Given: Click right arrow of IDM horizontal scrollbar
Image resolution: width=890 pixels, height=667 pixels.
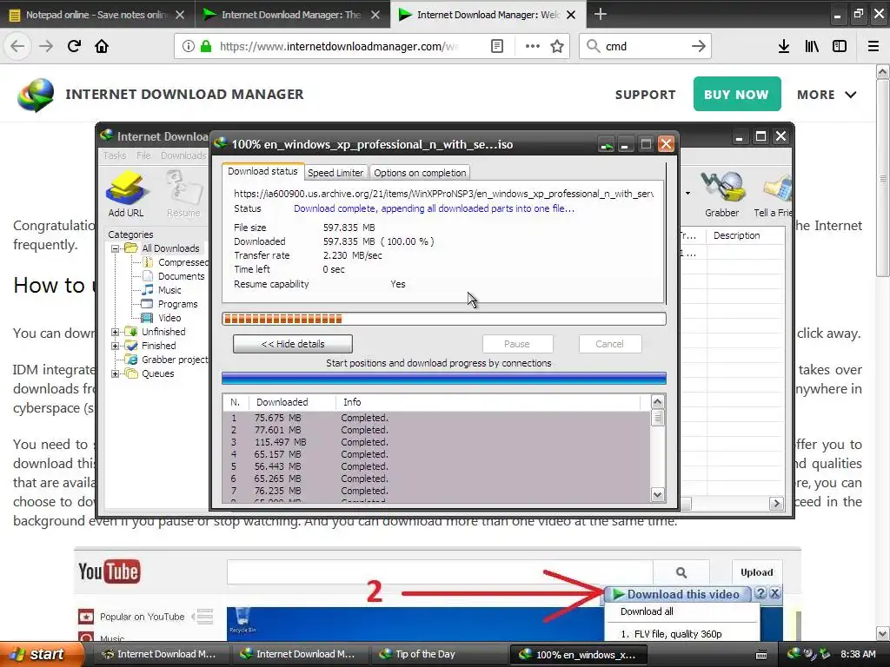Looking at the screenshot, I should [x=776, y=503].
